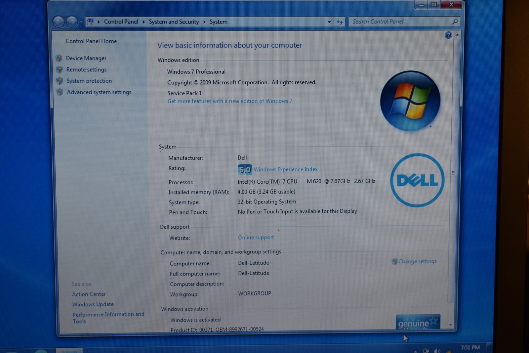Image resolution: width=529 pixels, height=353 pixels.
Task: Close the System window
Action: tap(451, 5)
